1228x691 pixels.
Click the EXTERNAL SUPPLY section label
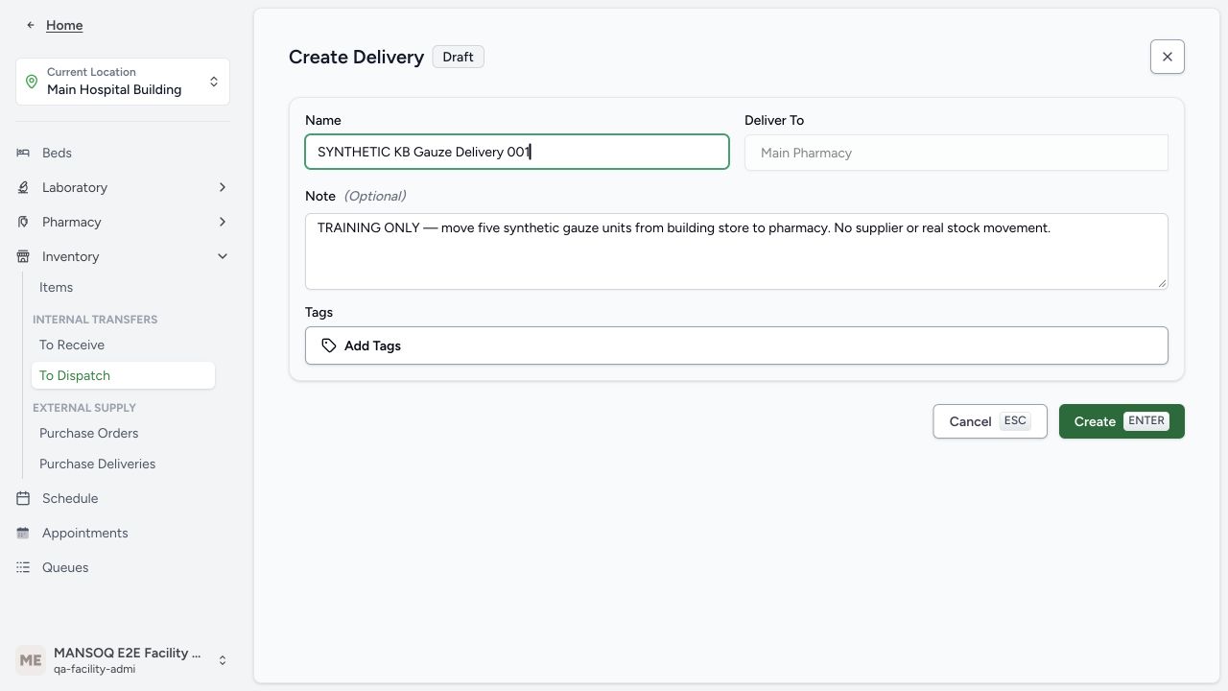(x=84, y=408)
